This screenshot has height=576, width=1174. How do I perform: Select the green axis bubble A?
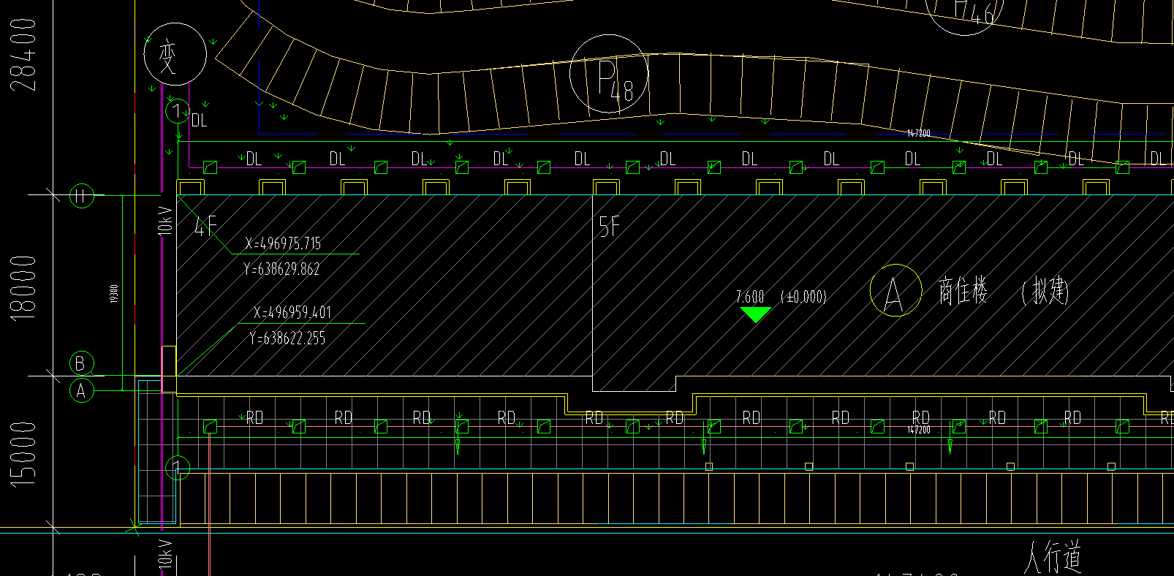pos(81,390)
